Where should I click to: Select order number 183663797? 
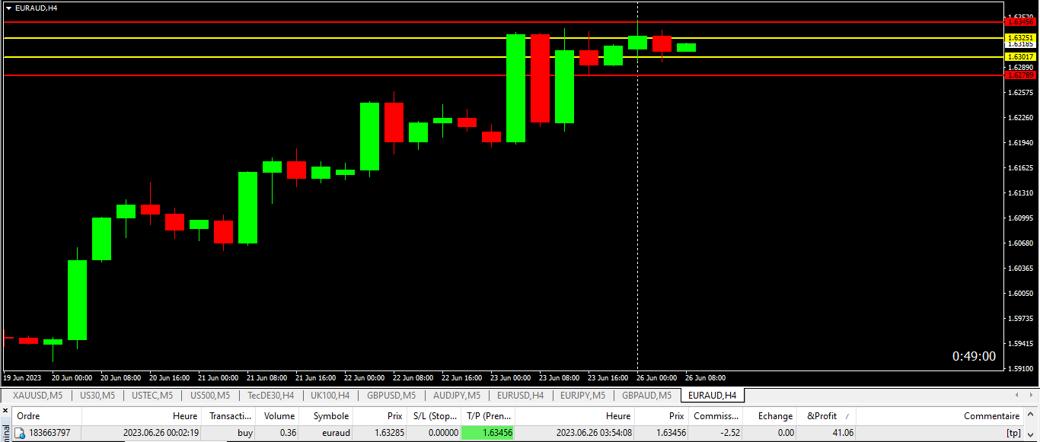(x=51, y=434)
